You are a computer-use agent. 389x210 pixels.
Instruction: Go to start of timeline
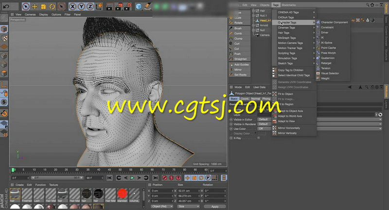click(109, 178)
